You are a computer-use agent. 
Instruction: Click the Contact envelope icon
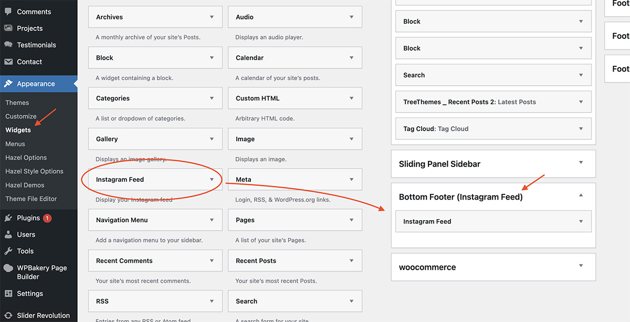8,62
